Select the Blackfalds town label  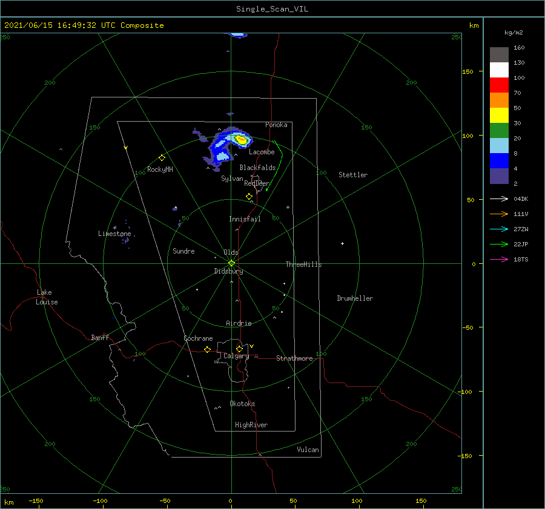[x=257, y=168]
